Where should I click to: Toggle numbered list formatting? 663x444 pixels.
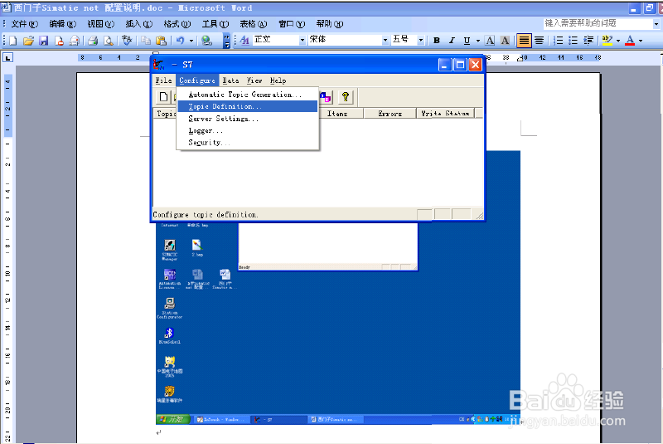[559, 41]
